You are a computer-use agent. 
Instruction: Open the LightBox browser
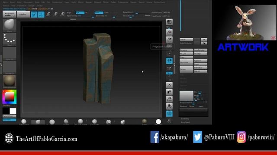[23, 14]
